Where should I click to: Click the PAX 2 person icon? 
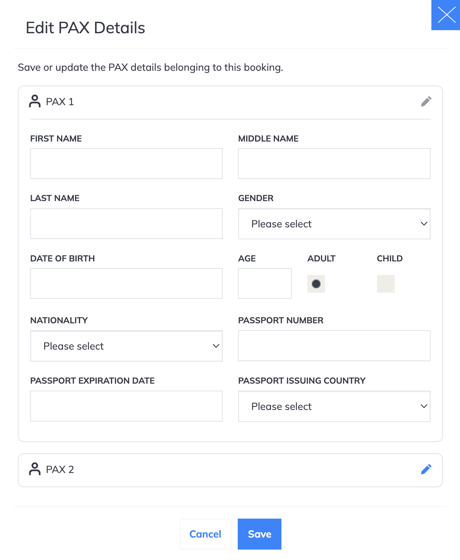click(x=35, y=469)
